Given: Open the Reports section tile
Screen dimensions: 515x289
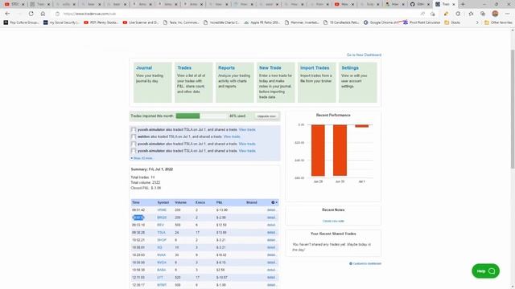Looking at the screenshot, I should [x=234, y=82].
